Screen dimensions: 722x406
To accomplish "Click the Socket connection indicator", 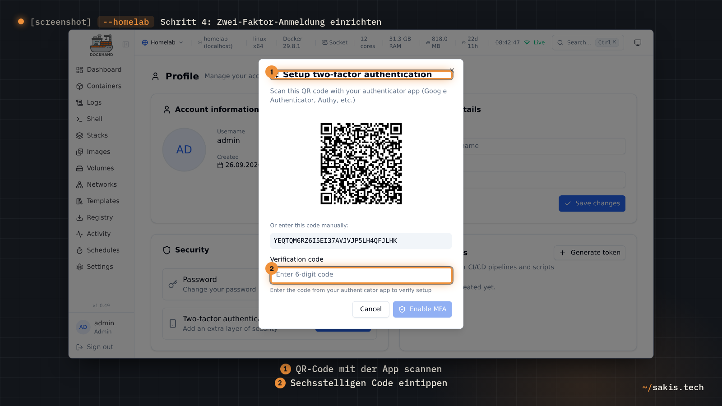I will click(x=335, y=42).
